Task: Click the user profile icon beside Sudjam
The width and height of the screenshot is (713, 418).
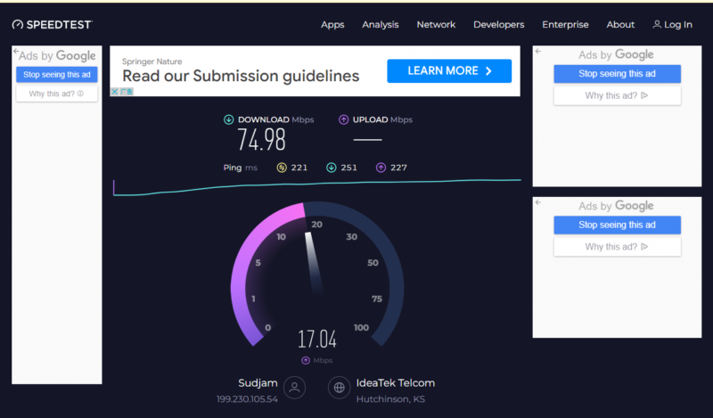Action: [x=294, y=387]
